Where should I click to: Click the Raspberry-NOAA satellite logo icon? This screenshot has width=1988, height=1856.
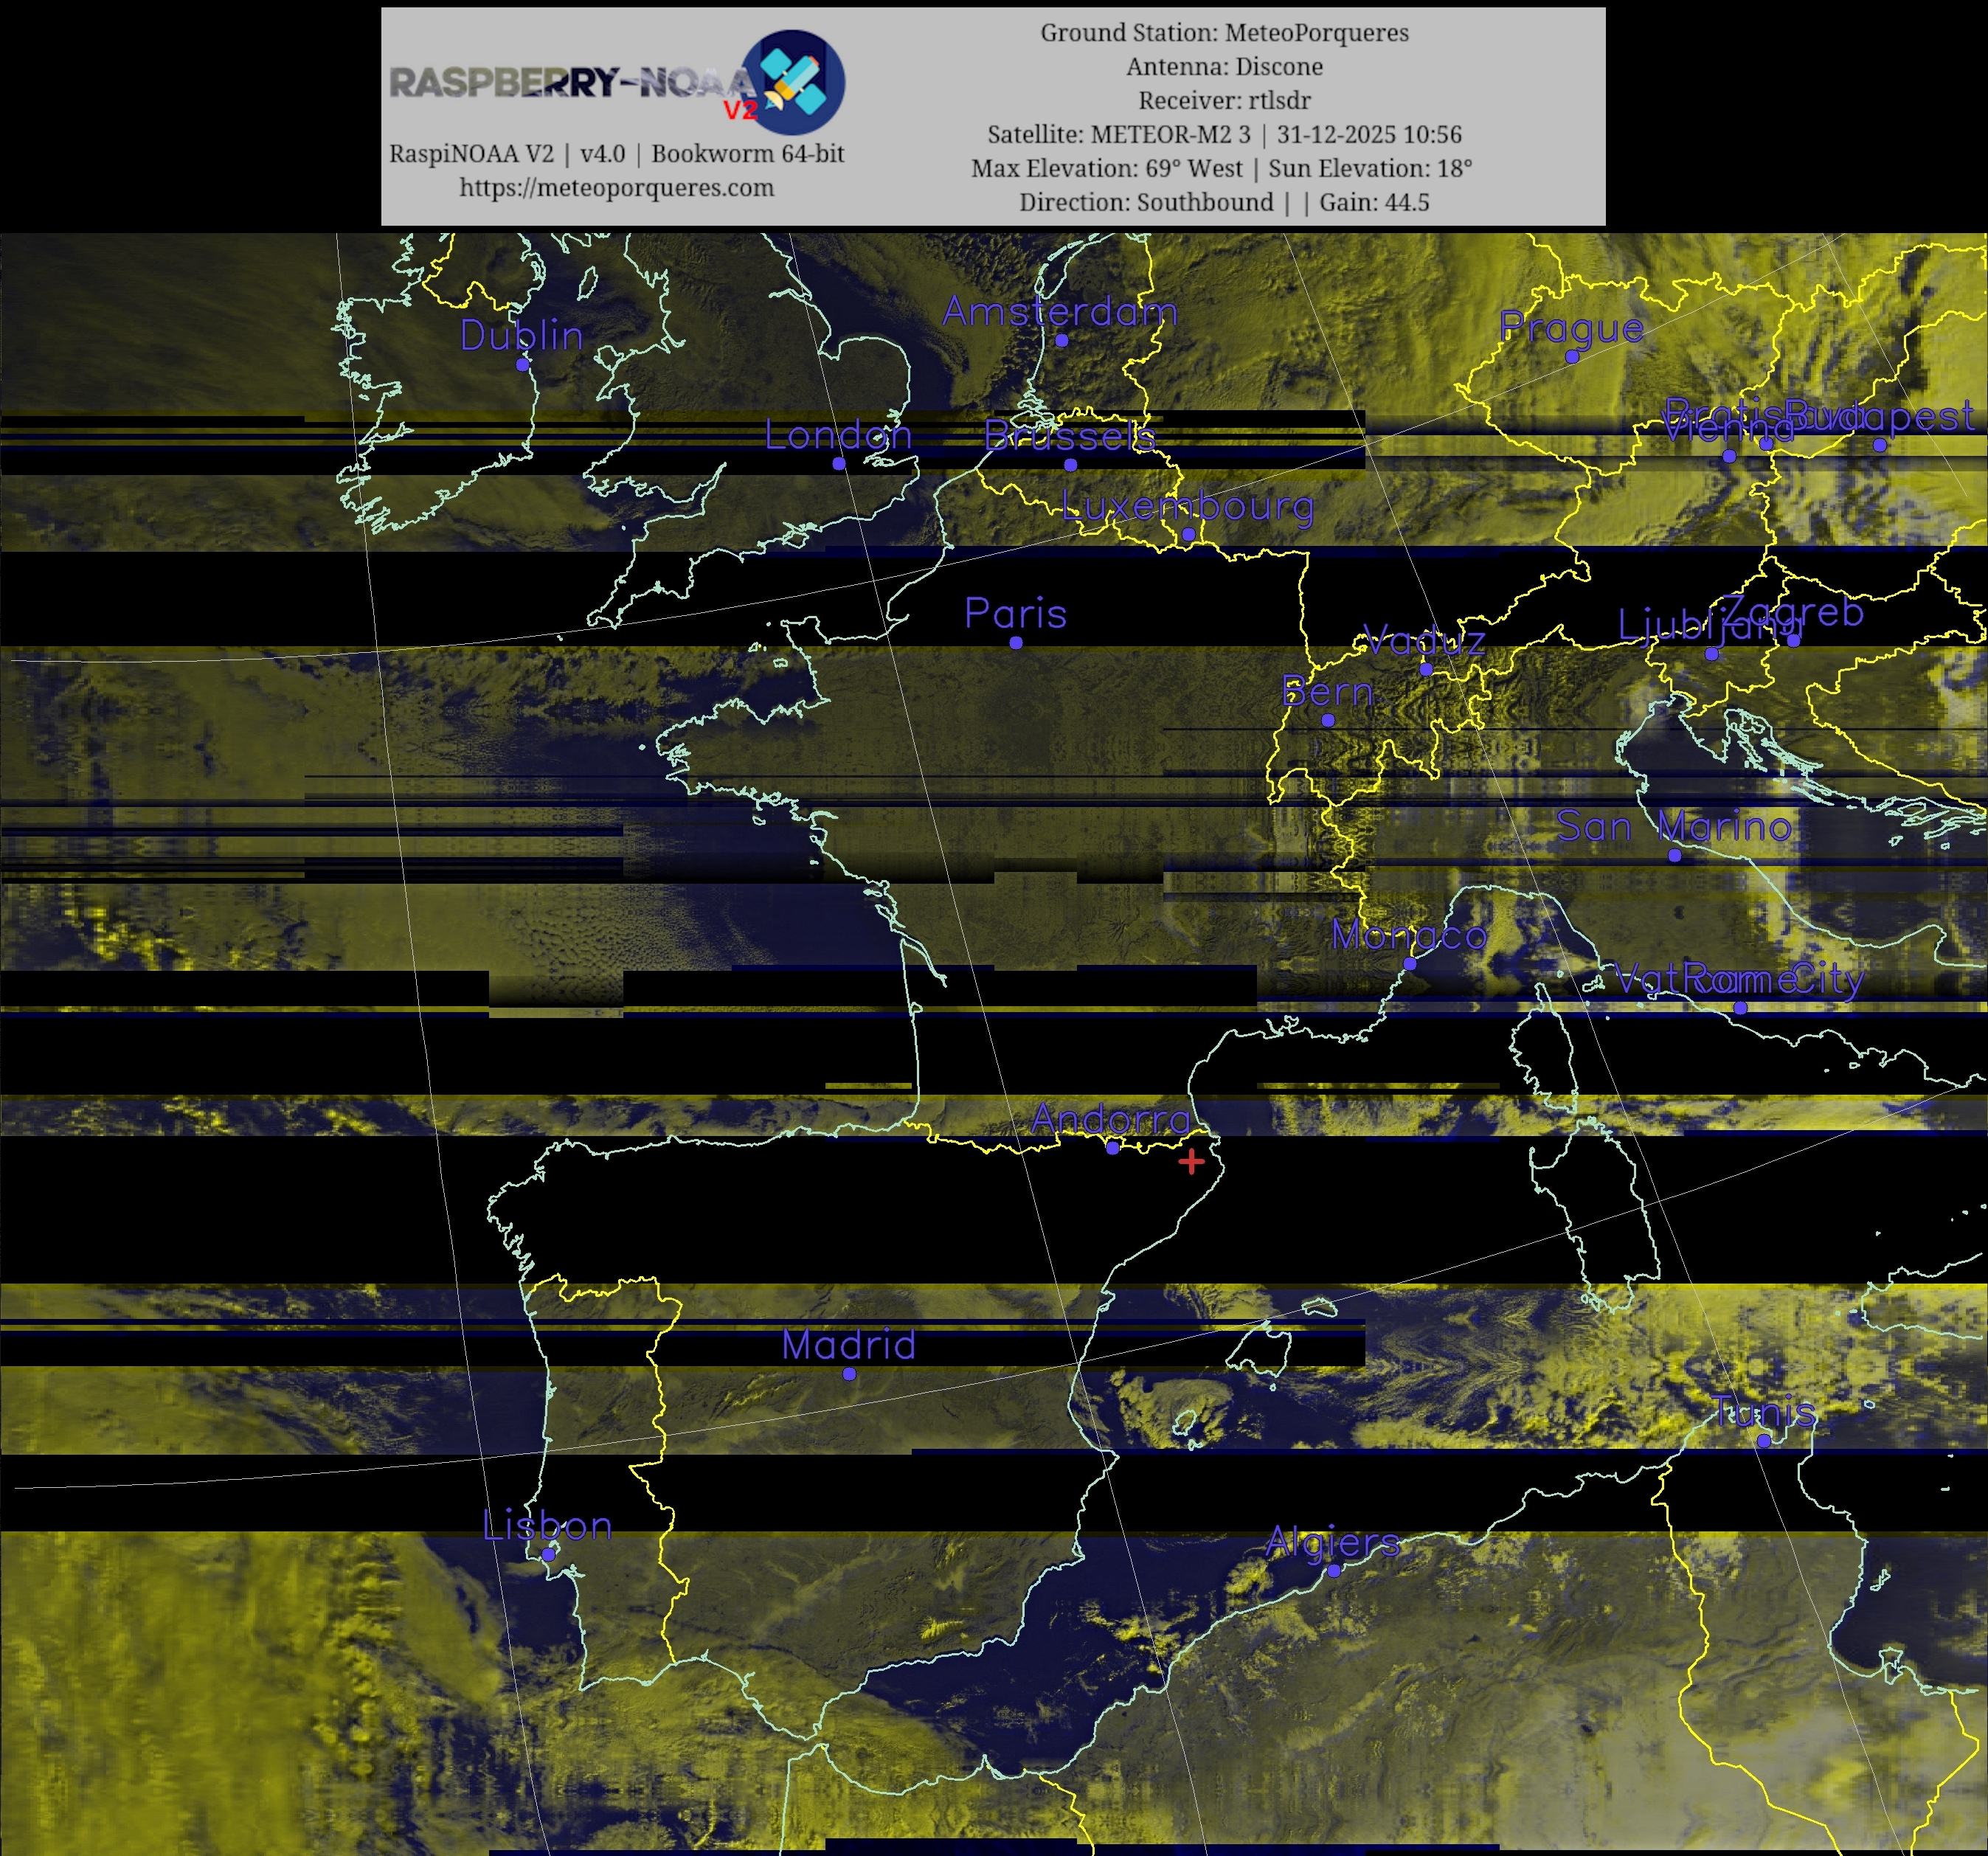[795, 82]
